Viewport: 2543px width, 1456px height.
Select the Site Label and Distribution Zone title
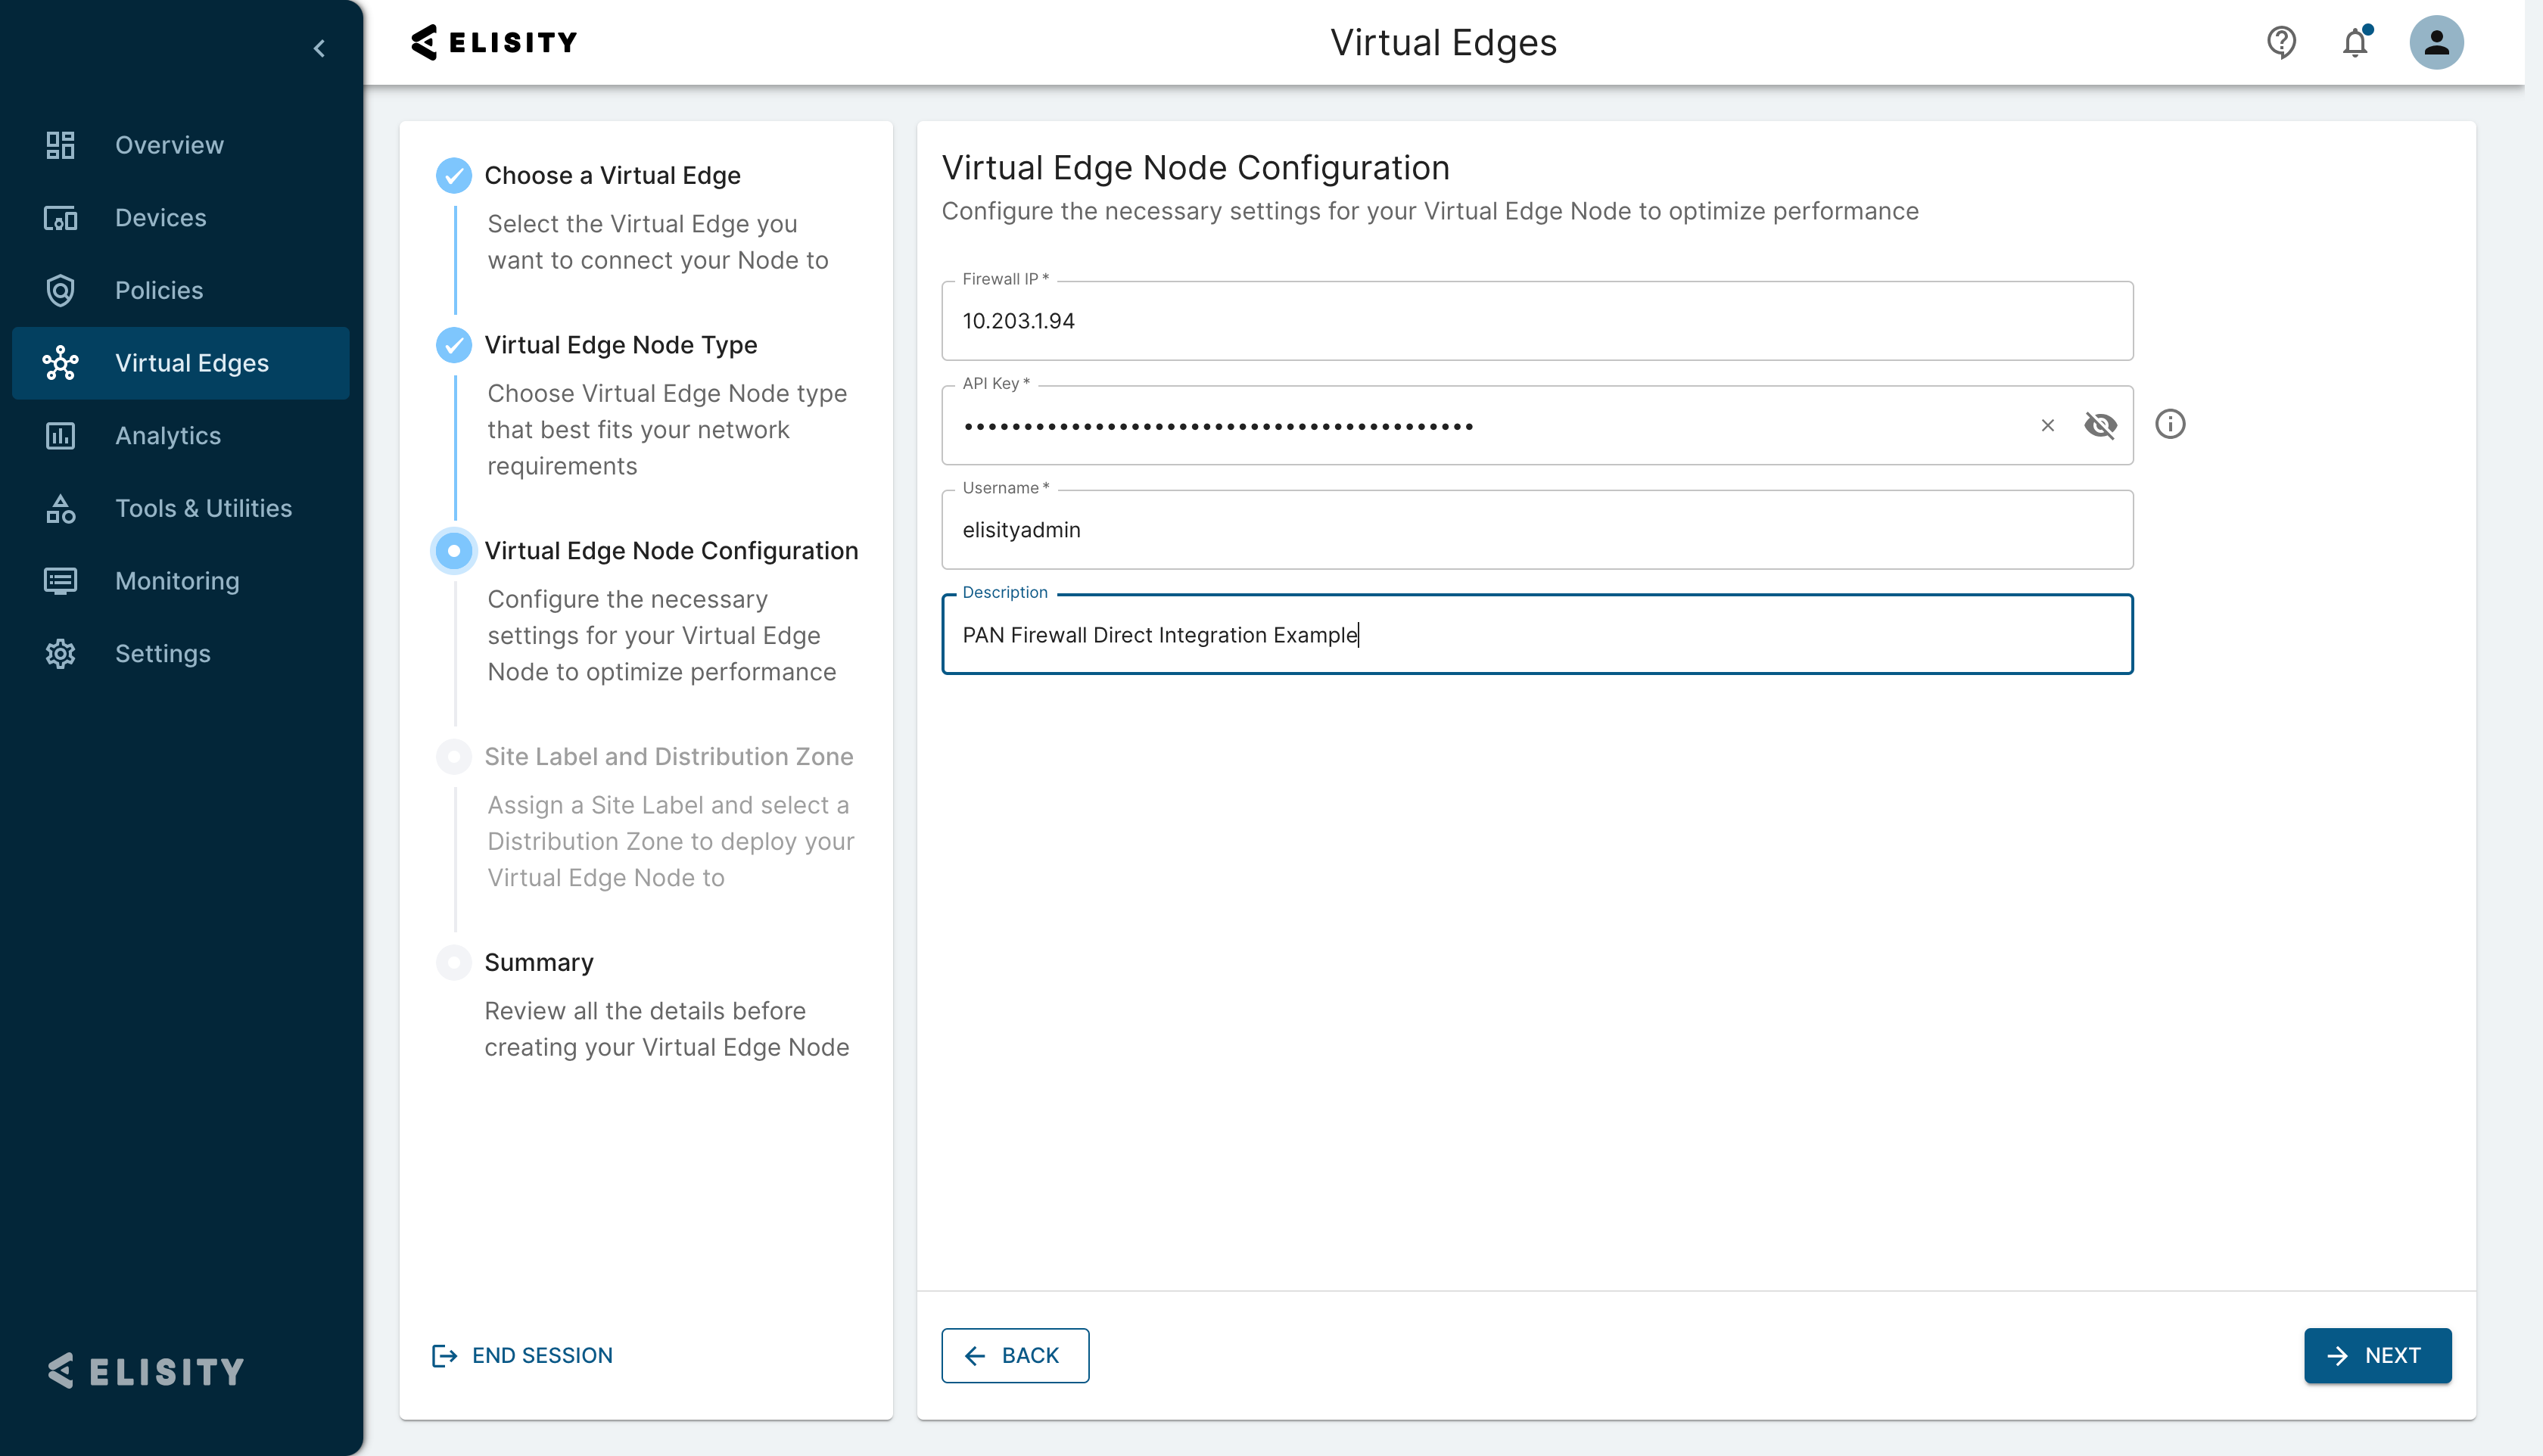[x=669, y=757]
